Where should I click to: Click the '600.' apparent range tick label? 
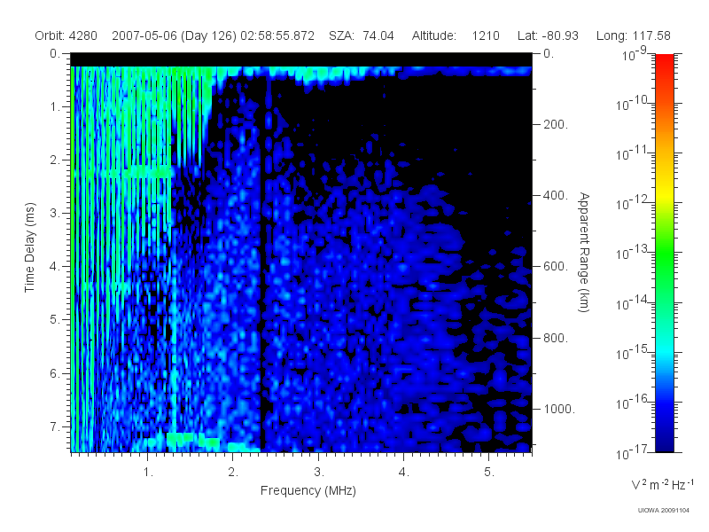[556, 267]
